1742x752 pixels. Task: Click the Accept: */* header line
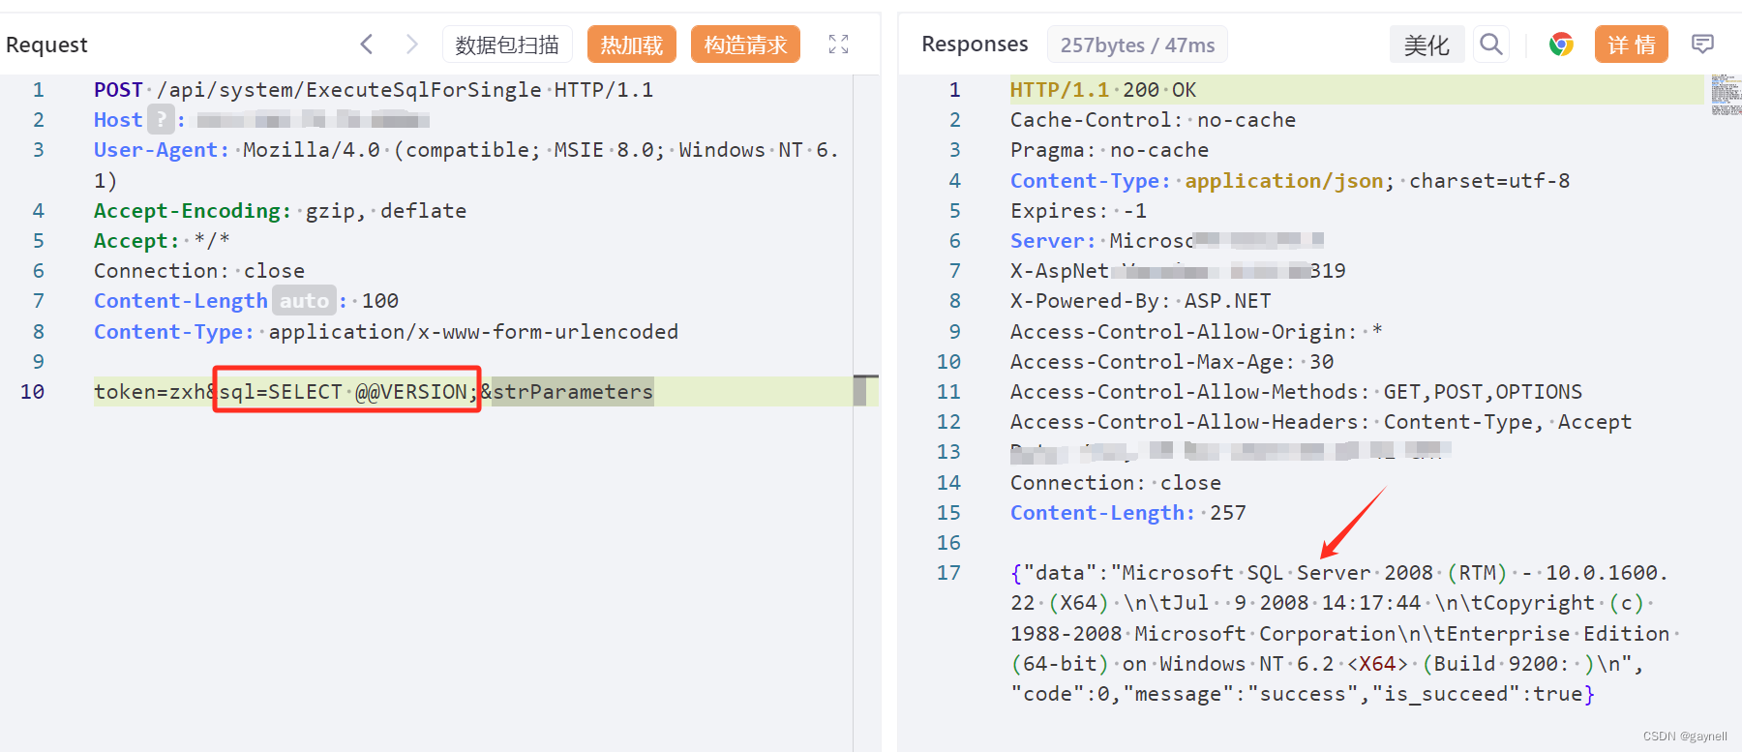(162, 241)
